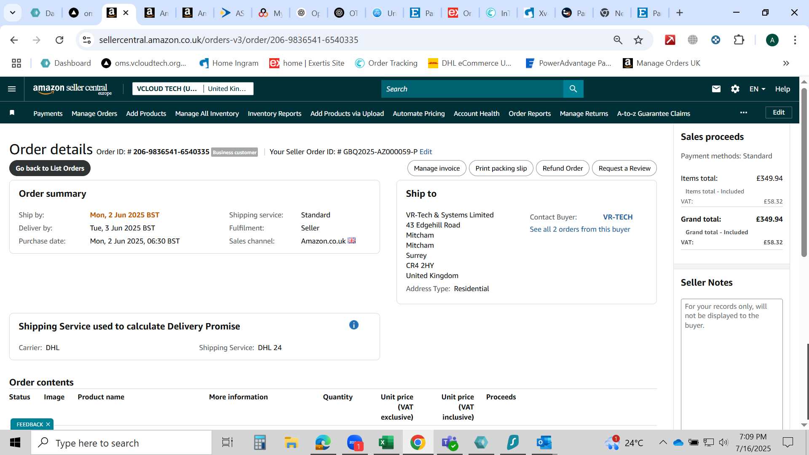Open the messages envelope icon
Screen dimensions: 809x455
point(716,89)
